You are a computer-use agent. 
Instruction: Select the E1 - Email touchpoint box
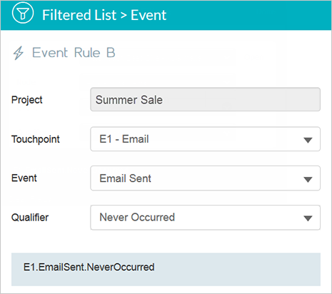pyautogui.click(x=205, y=139)
